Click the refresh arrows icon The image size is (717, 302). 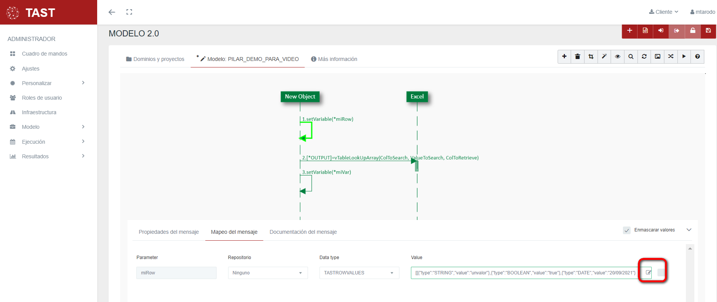[644, 57]
